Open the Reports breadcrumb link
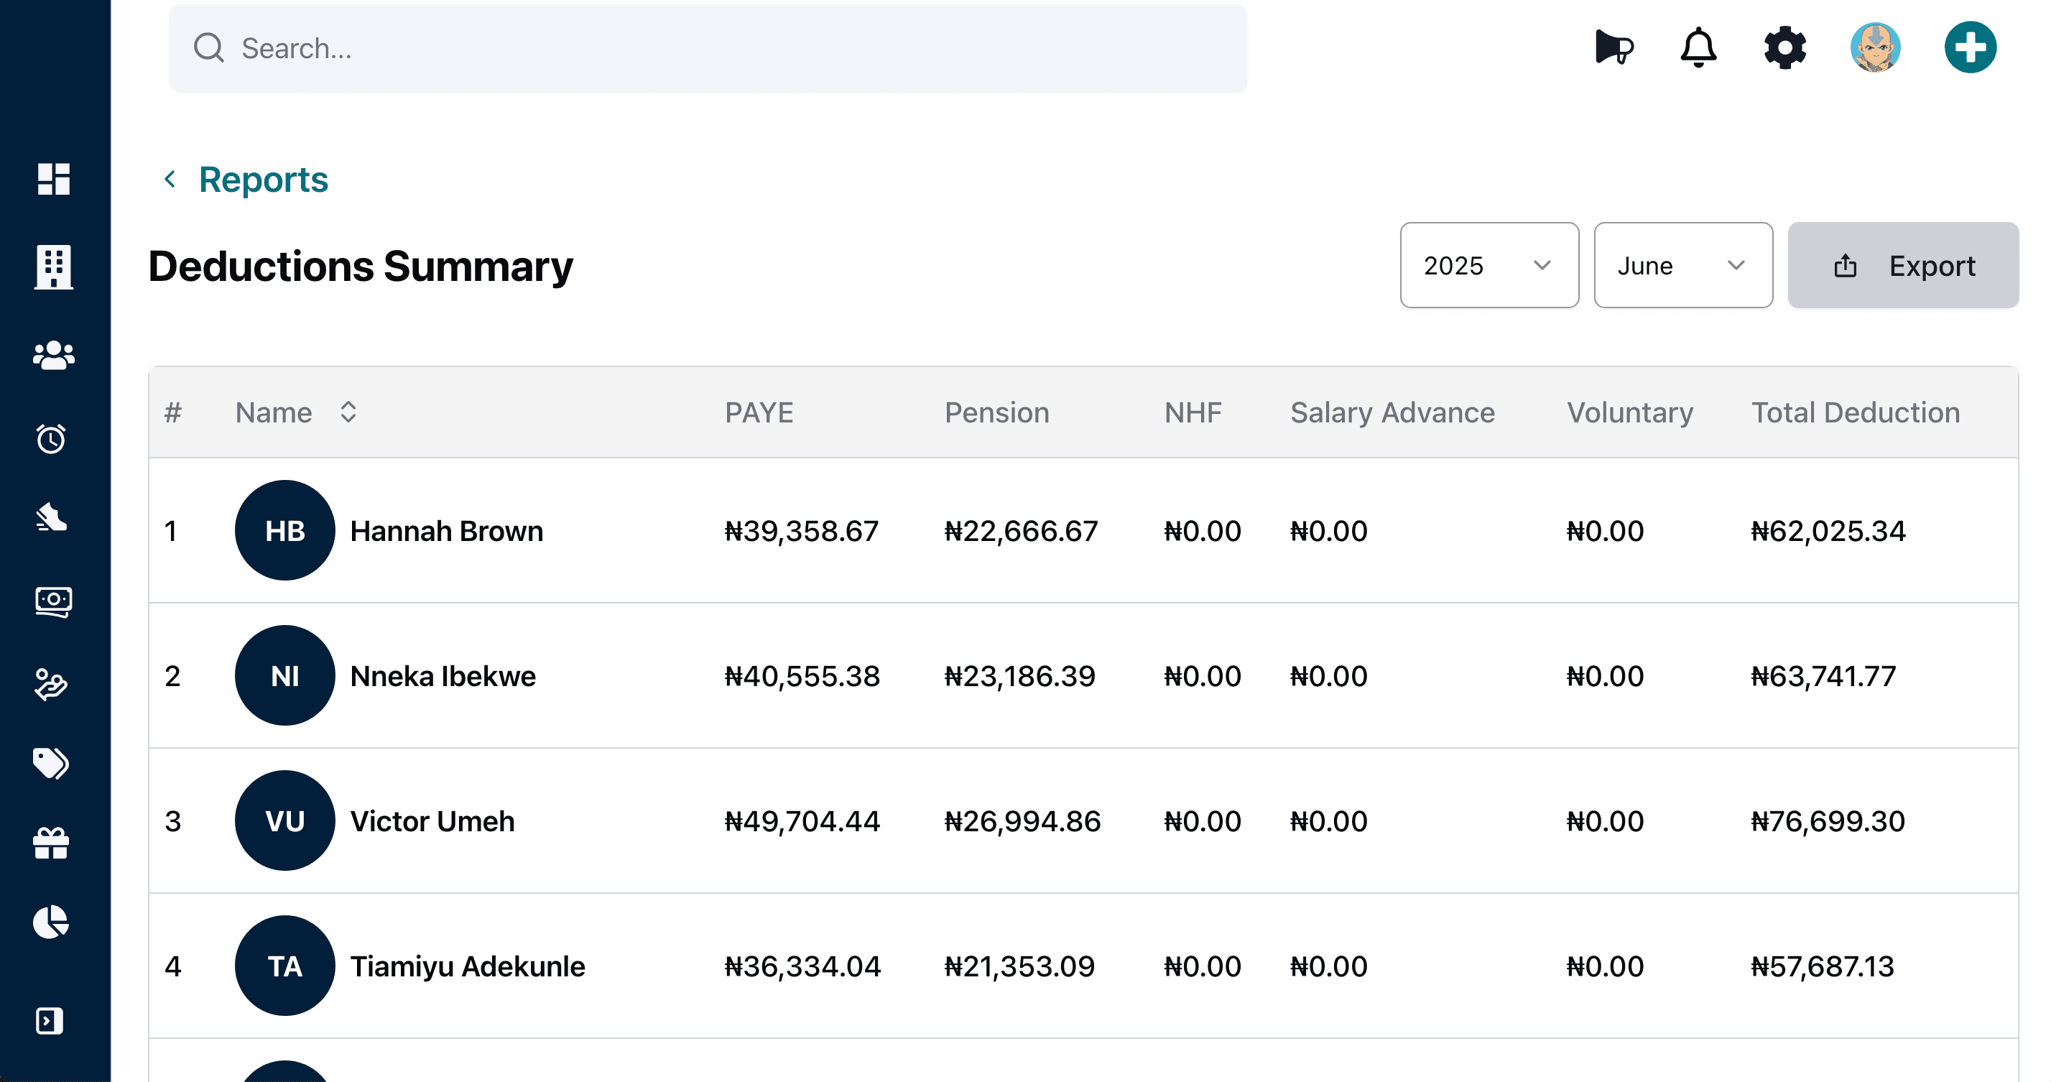 [263, 179]
